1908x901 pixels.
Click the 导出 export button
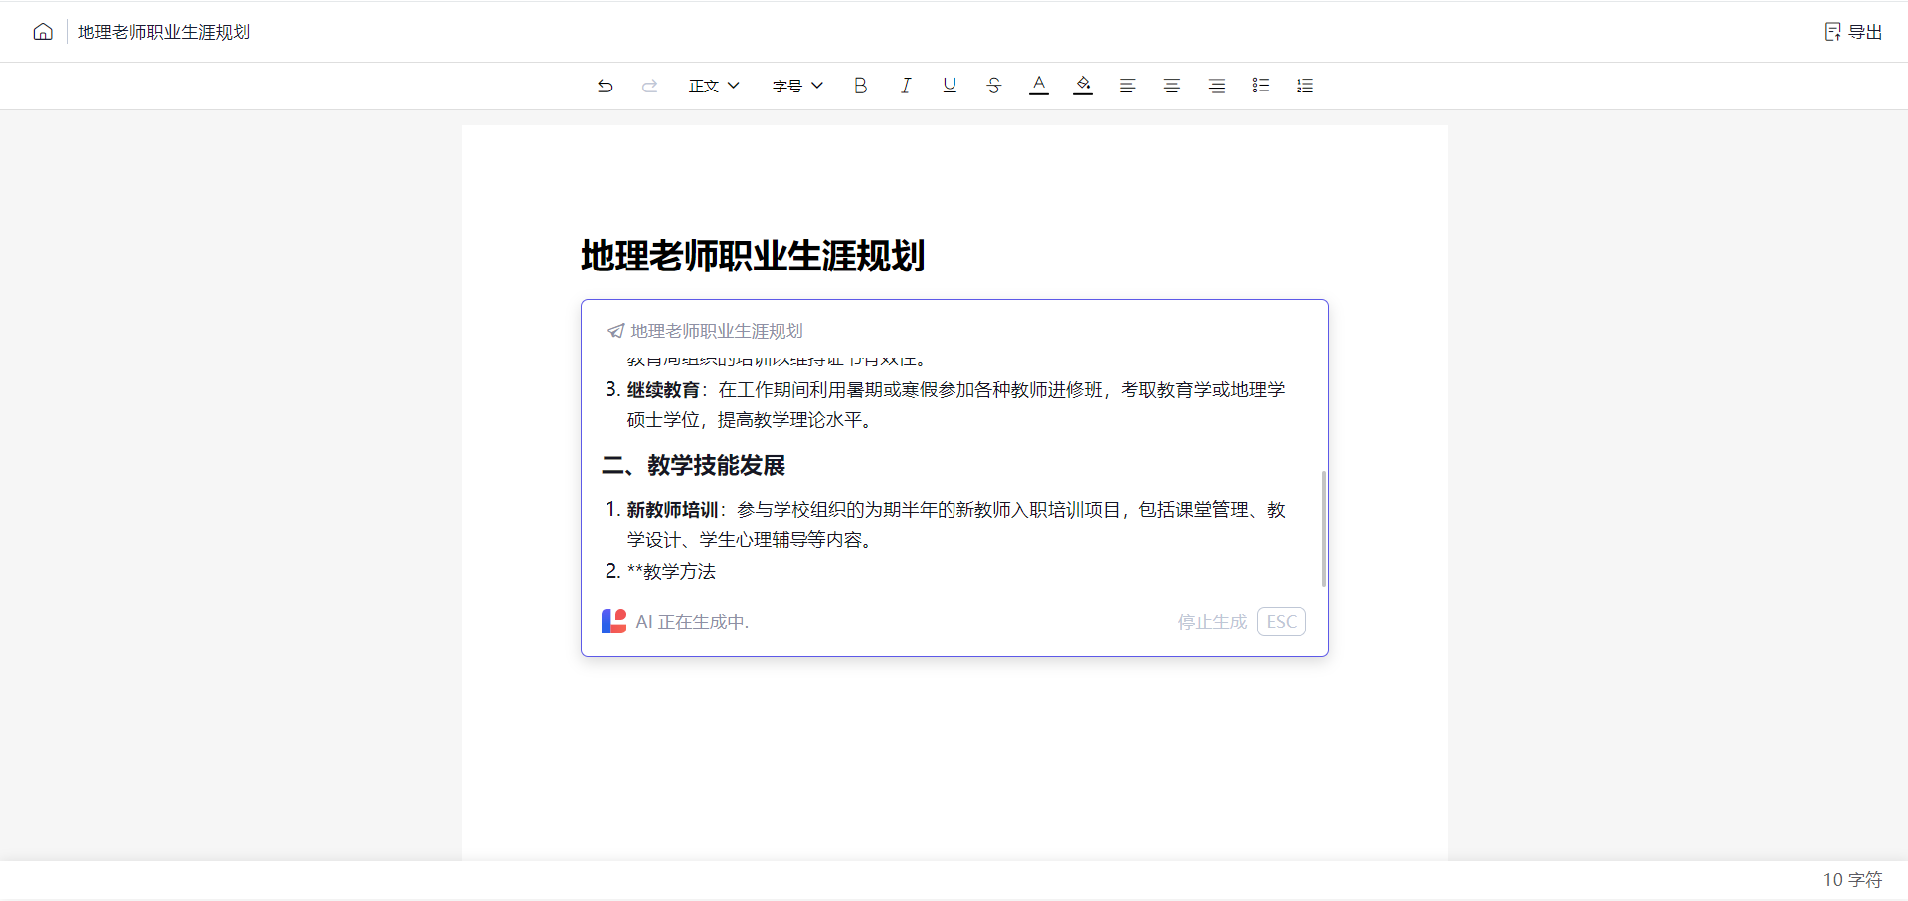[x=1854, y=32]
